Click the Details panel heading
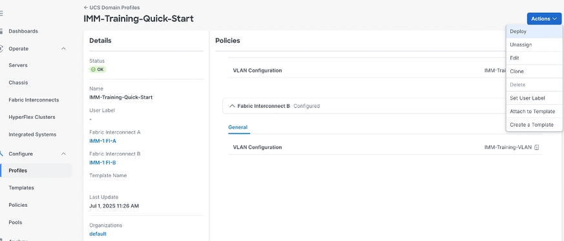Screen dimensions: 564x241 pos(100,41)
